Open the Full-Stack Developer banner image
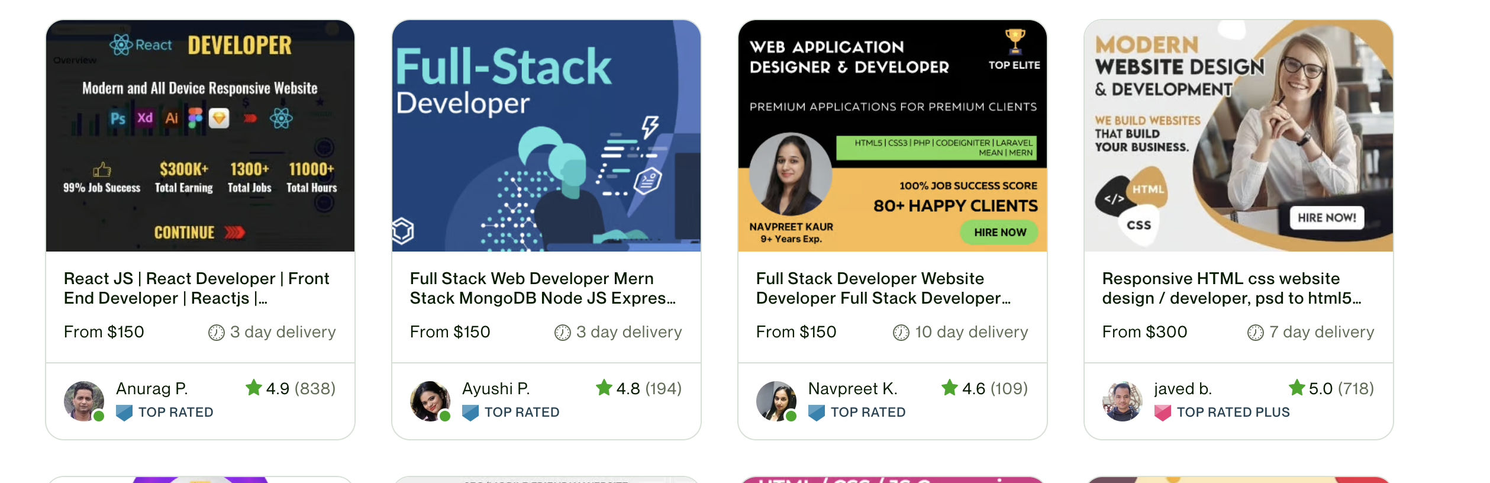This screenshot has height=483, width=1490. click(546, 136)
